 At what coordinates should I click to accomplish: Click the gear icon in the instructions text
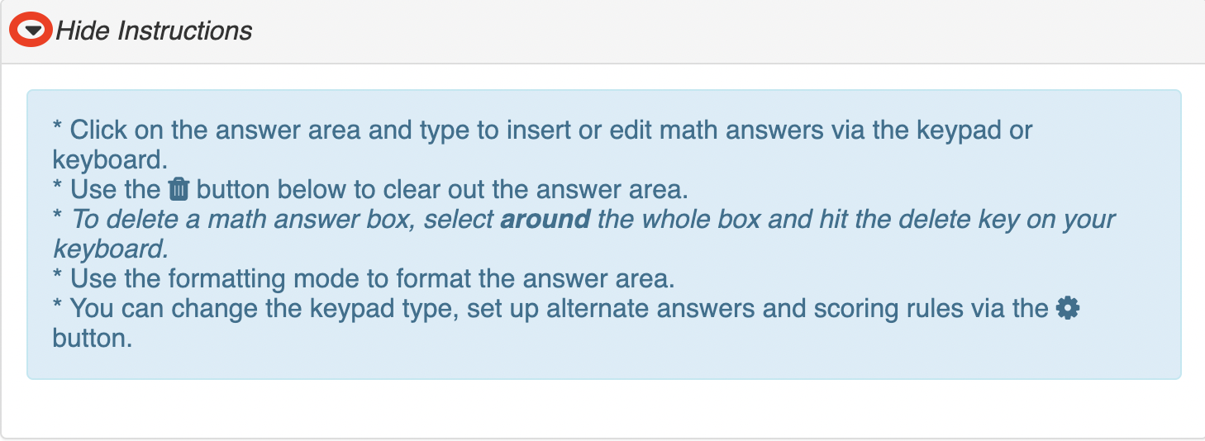1068,309
